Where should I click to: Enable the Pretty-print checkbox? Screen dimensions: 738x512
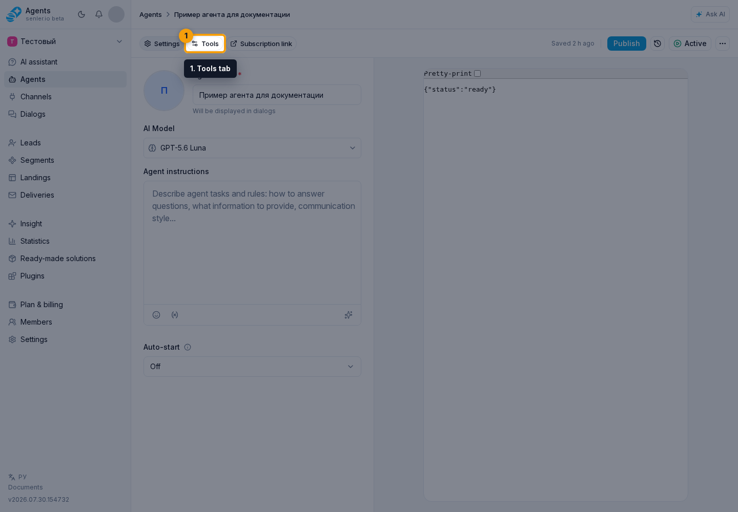478,74
